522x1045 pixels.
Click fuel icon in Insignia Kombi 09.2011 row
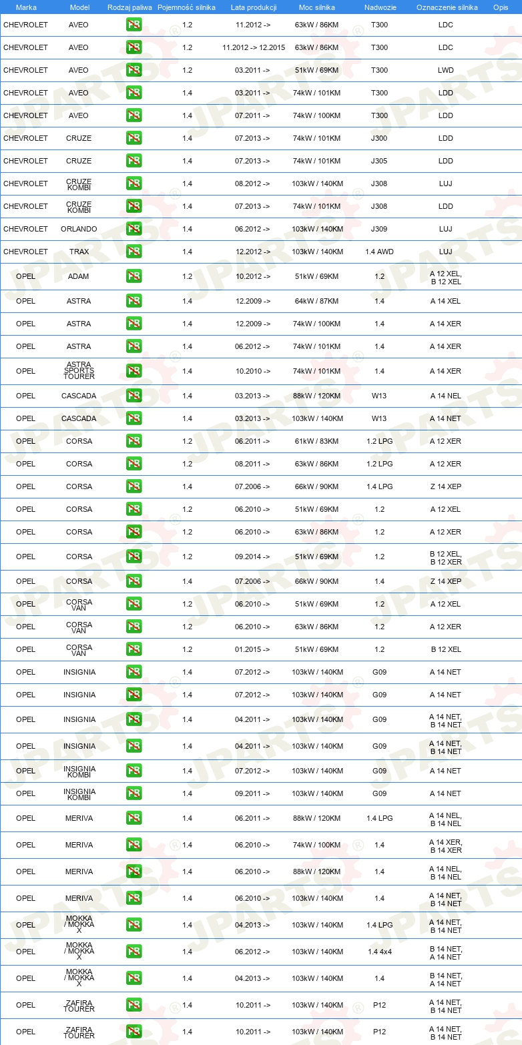coord(134,793)
